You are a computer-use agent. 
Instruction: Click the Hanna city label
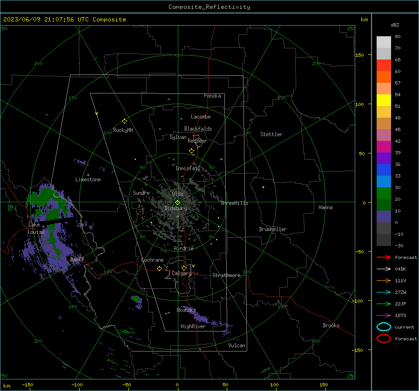(325, 207)
